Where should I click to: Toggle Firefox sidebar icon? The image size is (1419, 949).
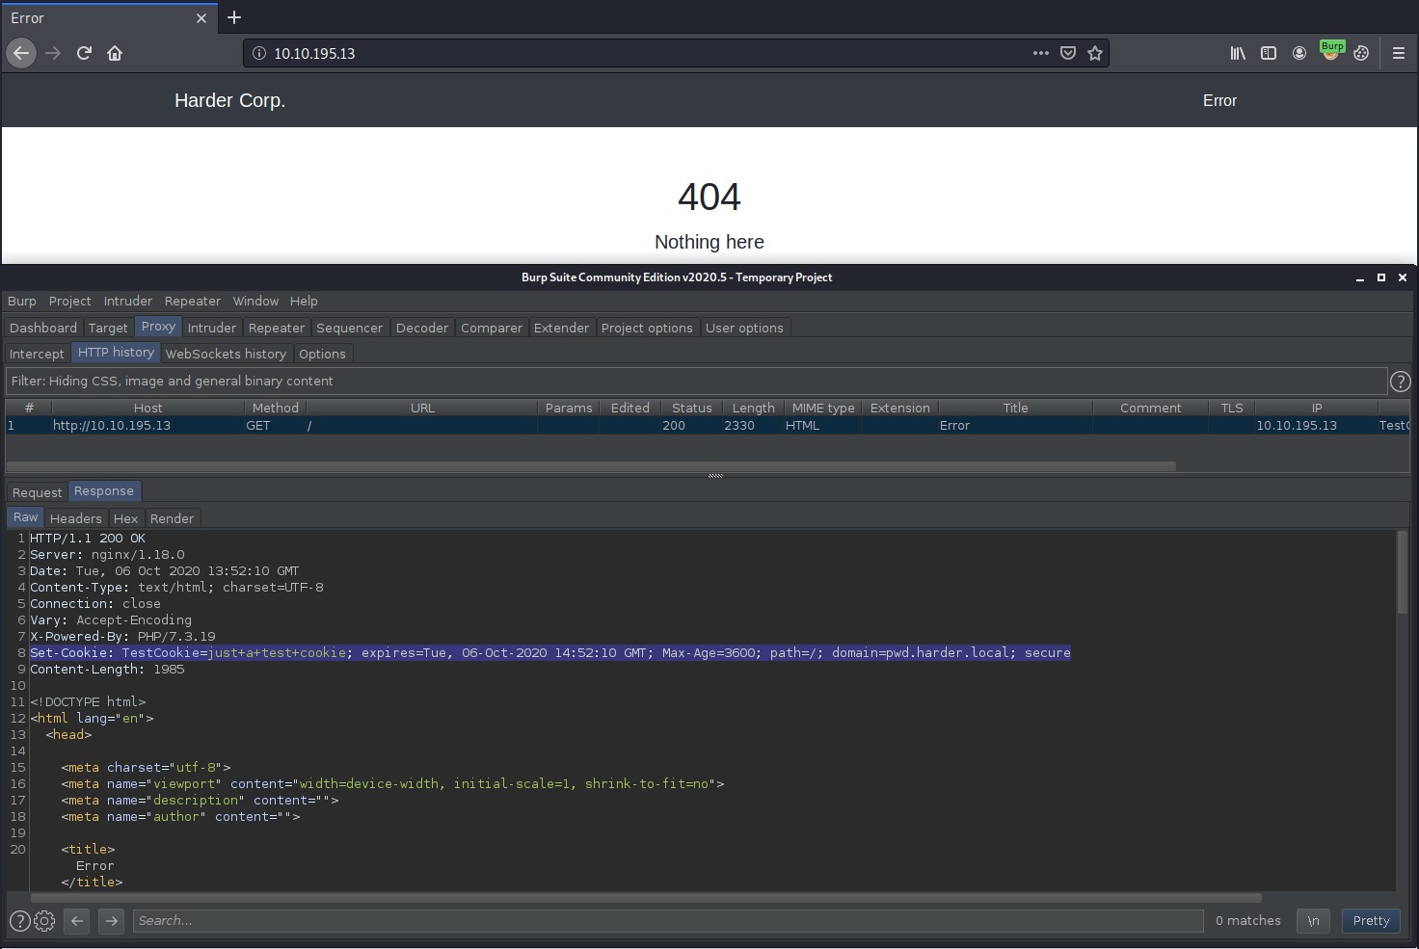coord(1269,53)
